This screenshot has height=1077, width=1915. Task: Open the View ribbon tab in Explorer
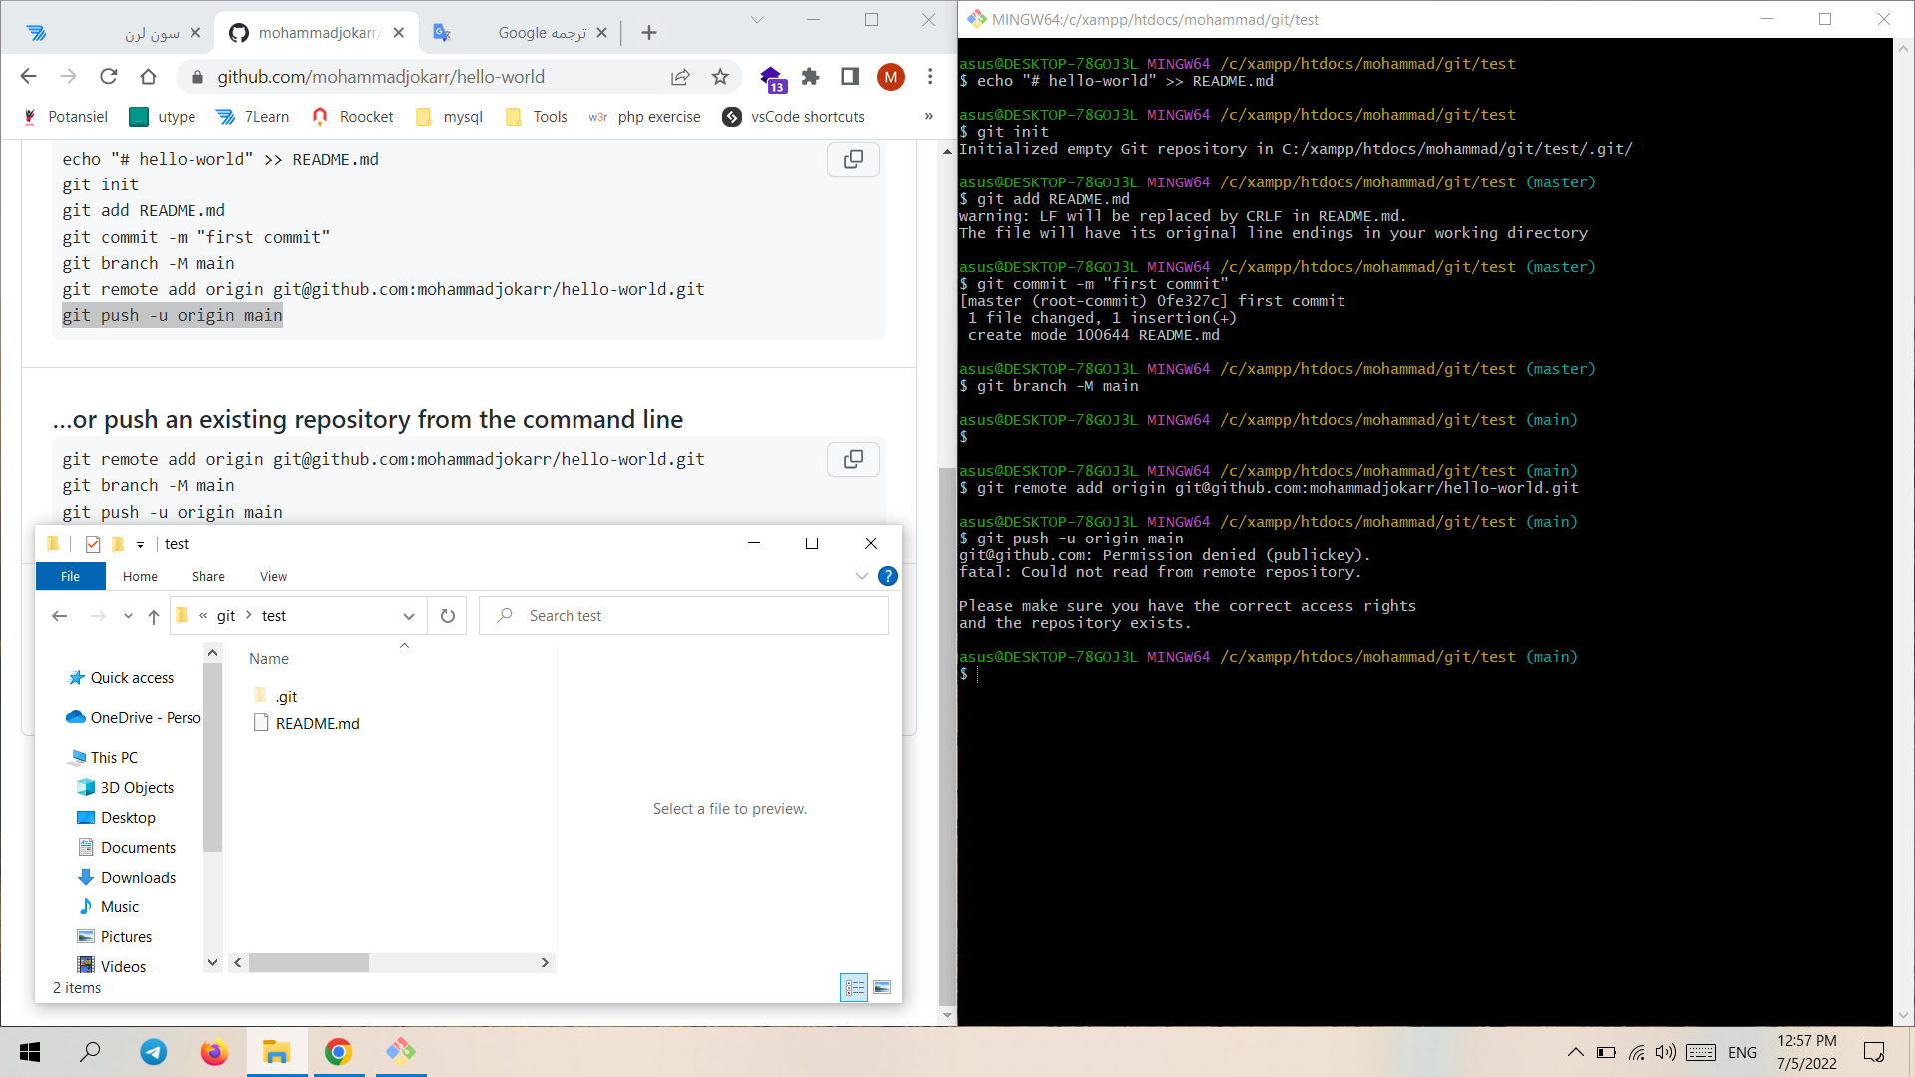[x=273, y=576]
